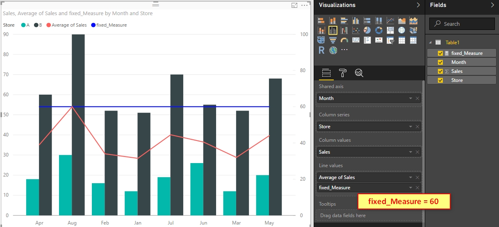Select the treemap visual
This screenshot has height=227, width=499.
click(390, 30)
